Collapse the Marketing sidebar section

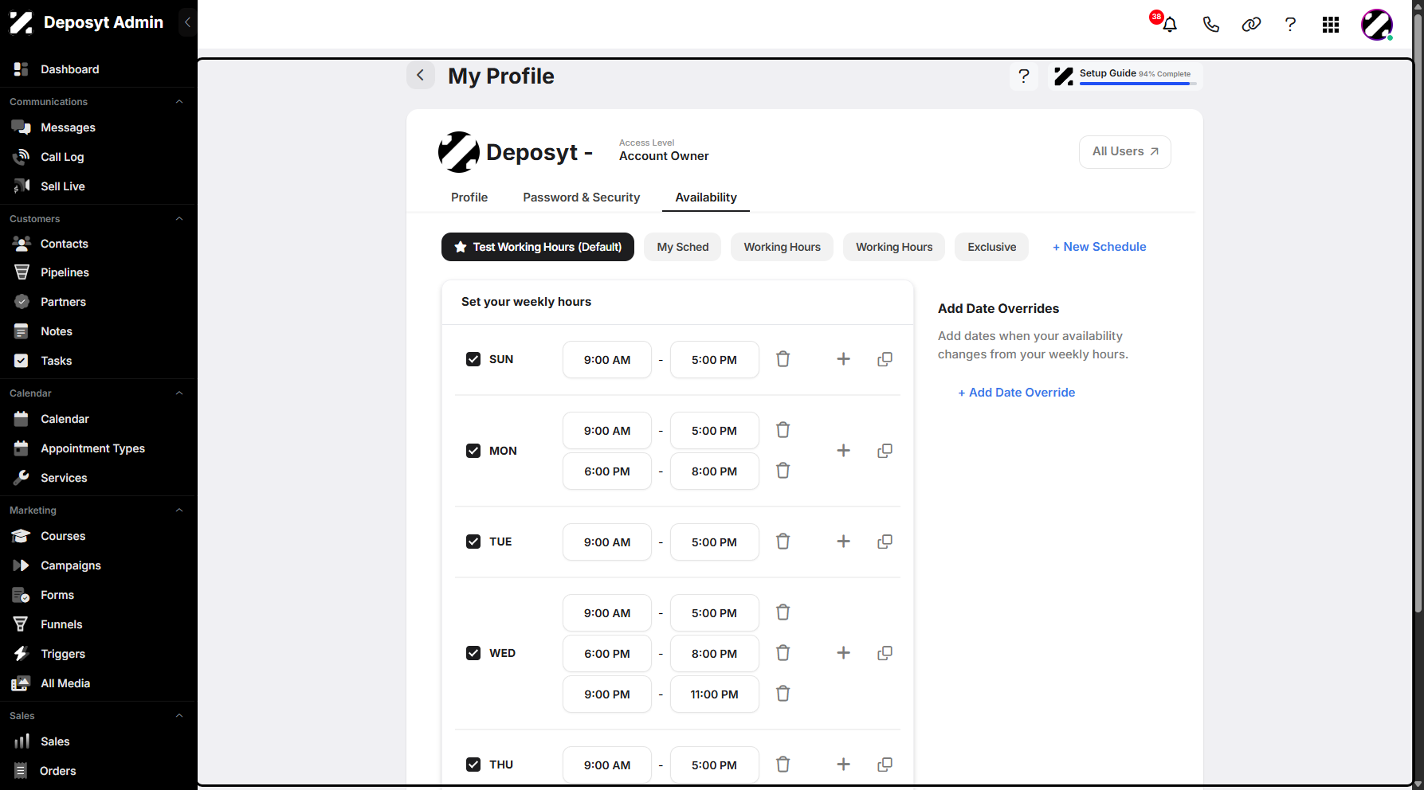tap(179, 510)
